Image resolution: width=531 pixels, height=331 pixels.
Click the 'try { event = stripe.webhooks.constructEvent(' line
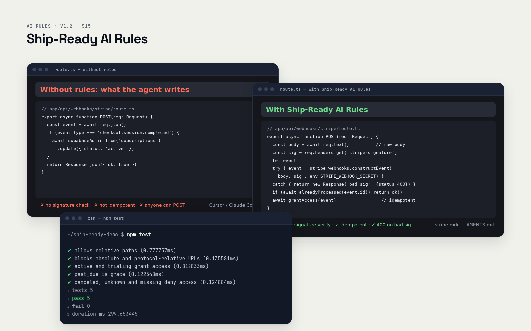[x=332, y=168]
